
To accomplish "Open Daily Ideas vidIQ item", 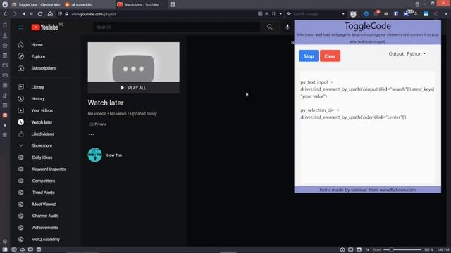I will (x=42, y=157).
